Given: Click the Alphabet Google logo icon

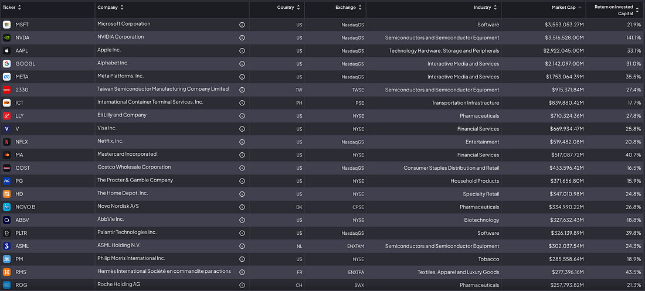Looking at the screenshot, I should point(6,64).
